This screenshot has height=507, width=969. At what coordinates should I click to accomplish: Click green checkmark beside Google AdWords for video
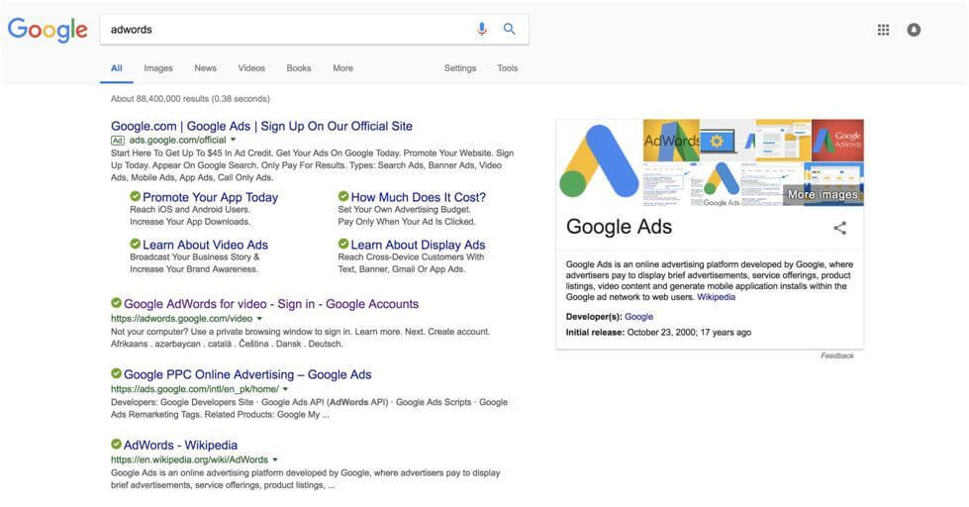point(116,302)
